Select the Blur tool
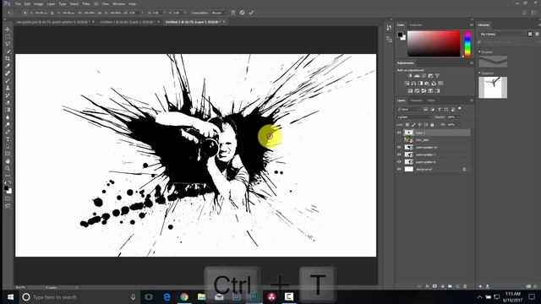The image size is (541, 304). pos(8,117)
